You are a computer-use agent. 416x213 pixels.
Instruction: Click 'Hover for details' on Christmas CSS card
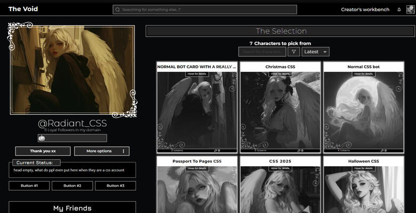(x=280, y=74)
